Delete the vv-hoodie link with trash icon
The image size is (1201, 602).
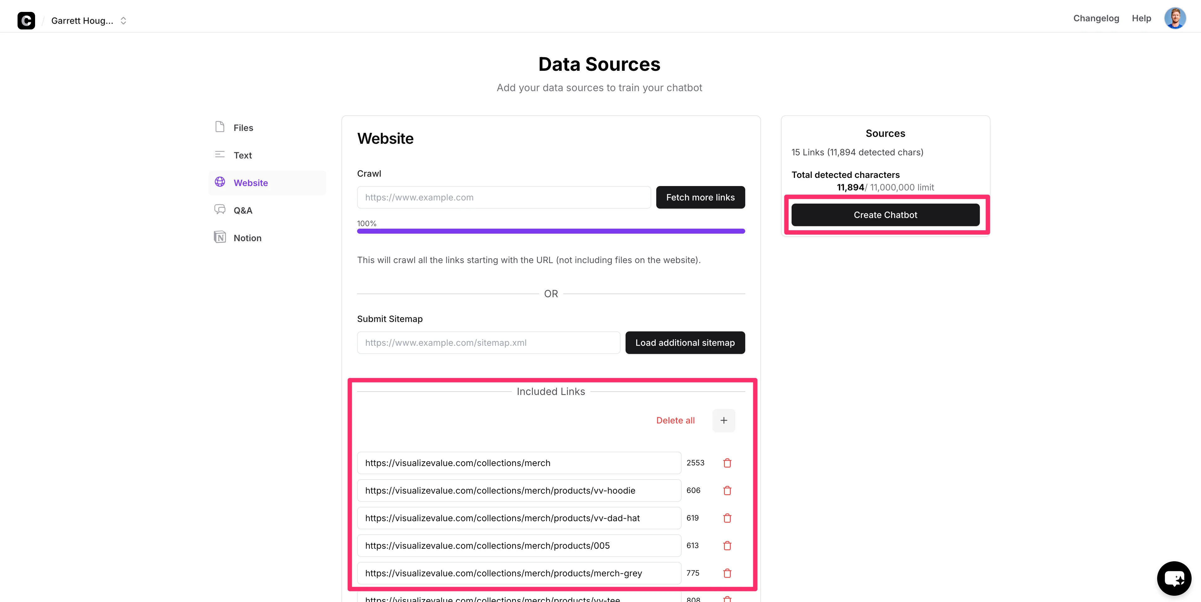tap(727, 490)
